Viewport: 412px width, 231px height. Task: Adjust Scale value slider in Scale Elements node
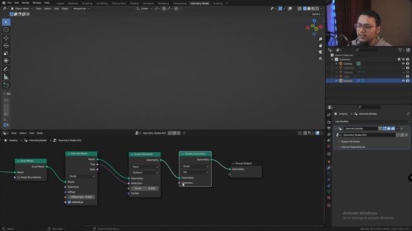click(x=145, y=188)
